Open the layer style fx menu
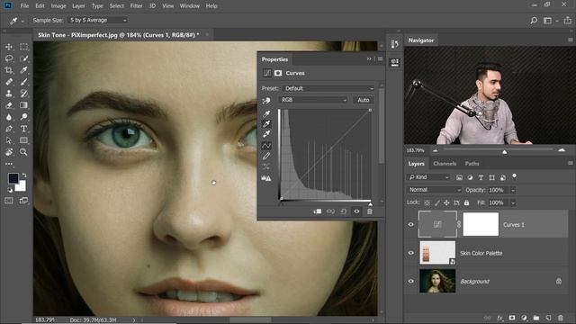576x324 pixels. click(500, 318)
